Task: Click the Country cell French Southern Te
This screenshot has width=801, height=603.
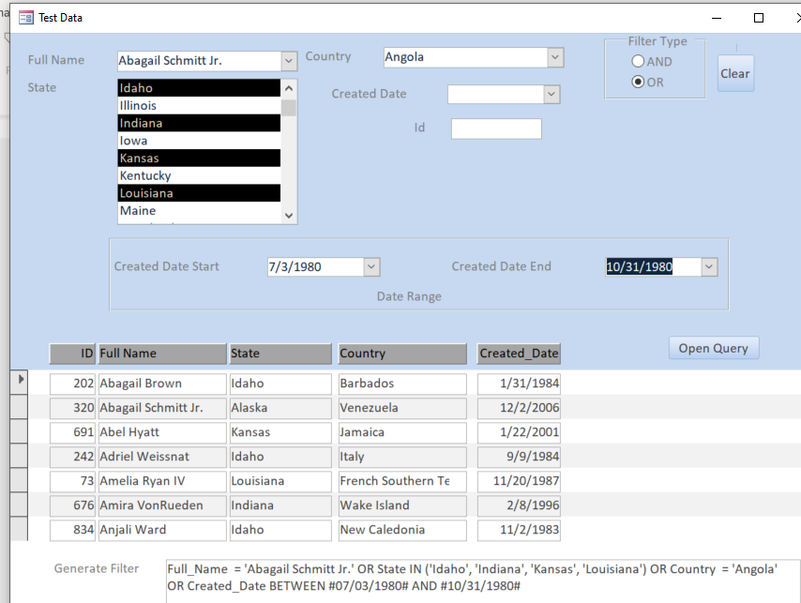Action: (x=402, y=481)
